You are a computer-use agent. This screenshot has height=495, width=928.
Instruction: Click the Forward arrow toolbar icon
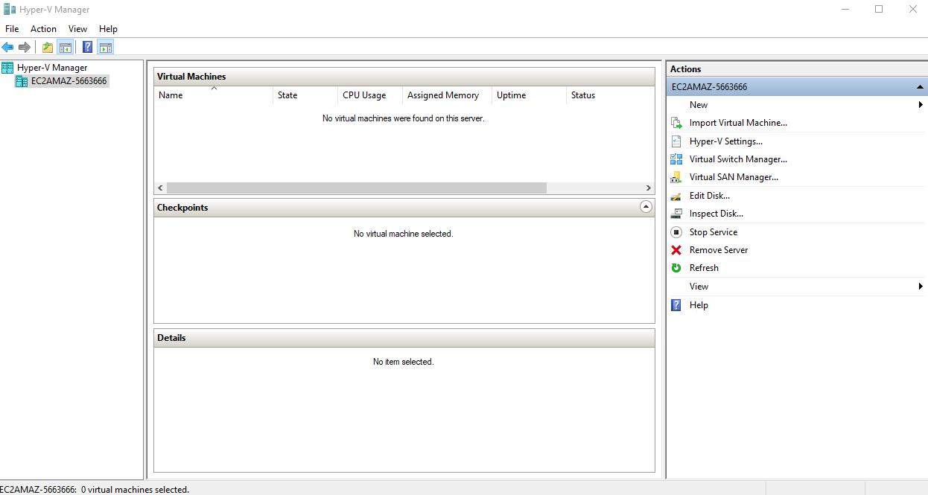pos(25,48)
